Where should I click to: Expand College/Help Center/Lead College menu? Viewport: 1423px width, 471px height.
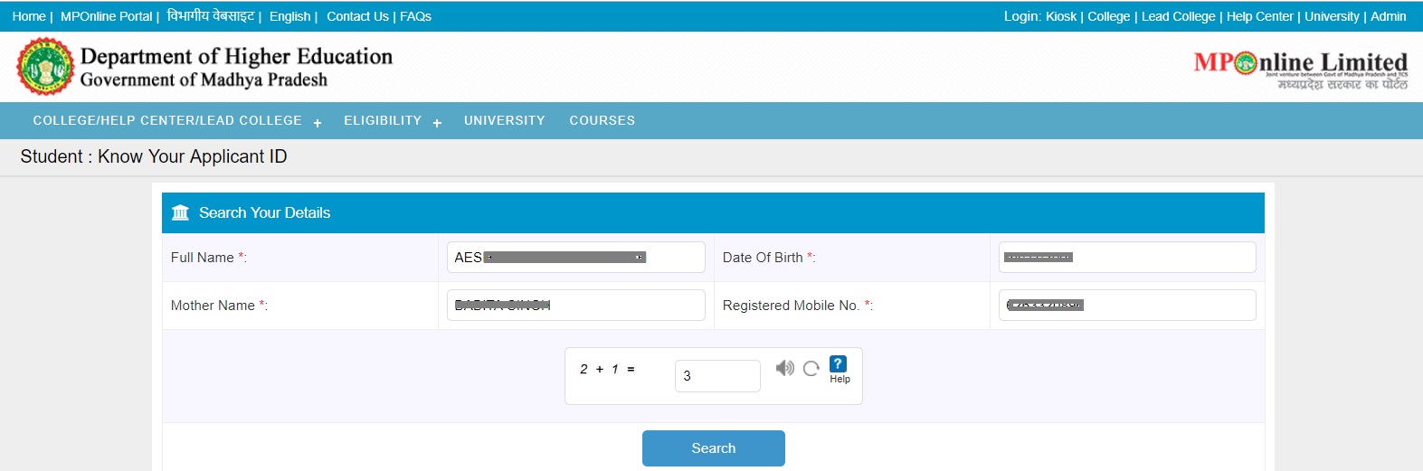tap(176, 121)
